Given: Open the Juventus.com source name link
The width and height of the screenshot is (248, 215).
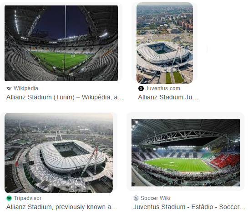Looking at the screenshot, I should click(x=162, y=88).
